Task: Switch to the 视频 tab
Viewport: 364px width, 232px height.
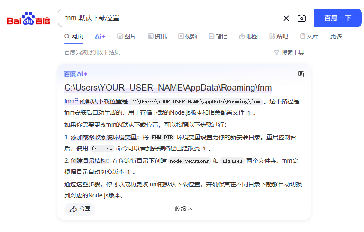Action: pyautogui.click(x=188, y=36)
